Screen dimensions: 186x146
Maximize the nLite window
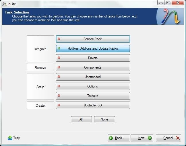click(168, 3)
